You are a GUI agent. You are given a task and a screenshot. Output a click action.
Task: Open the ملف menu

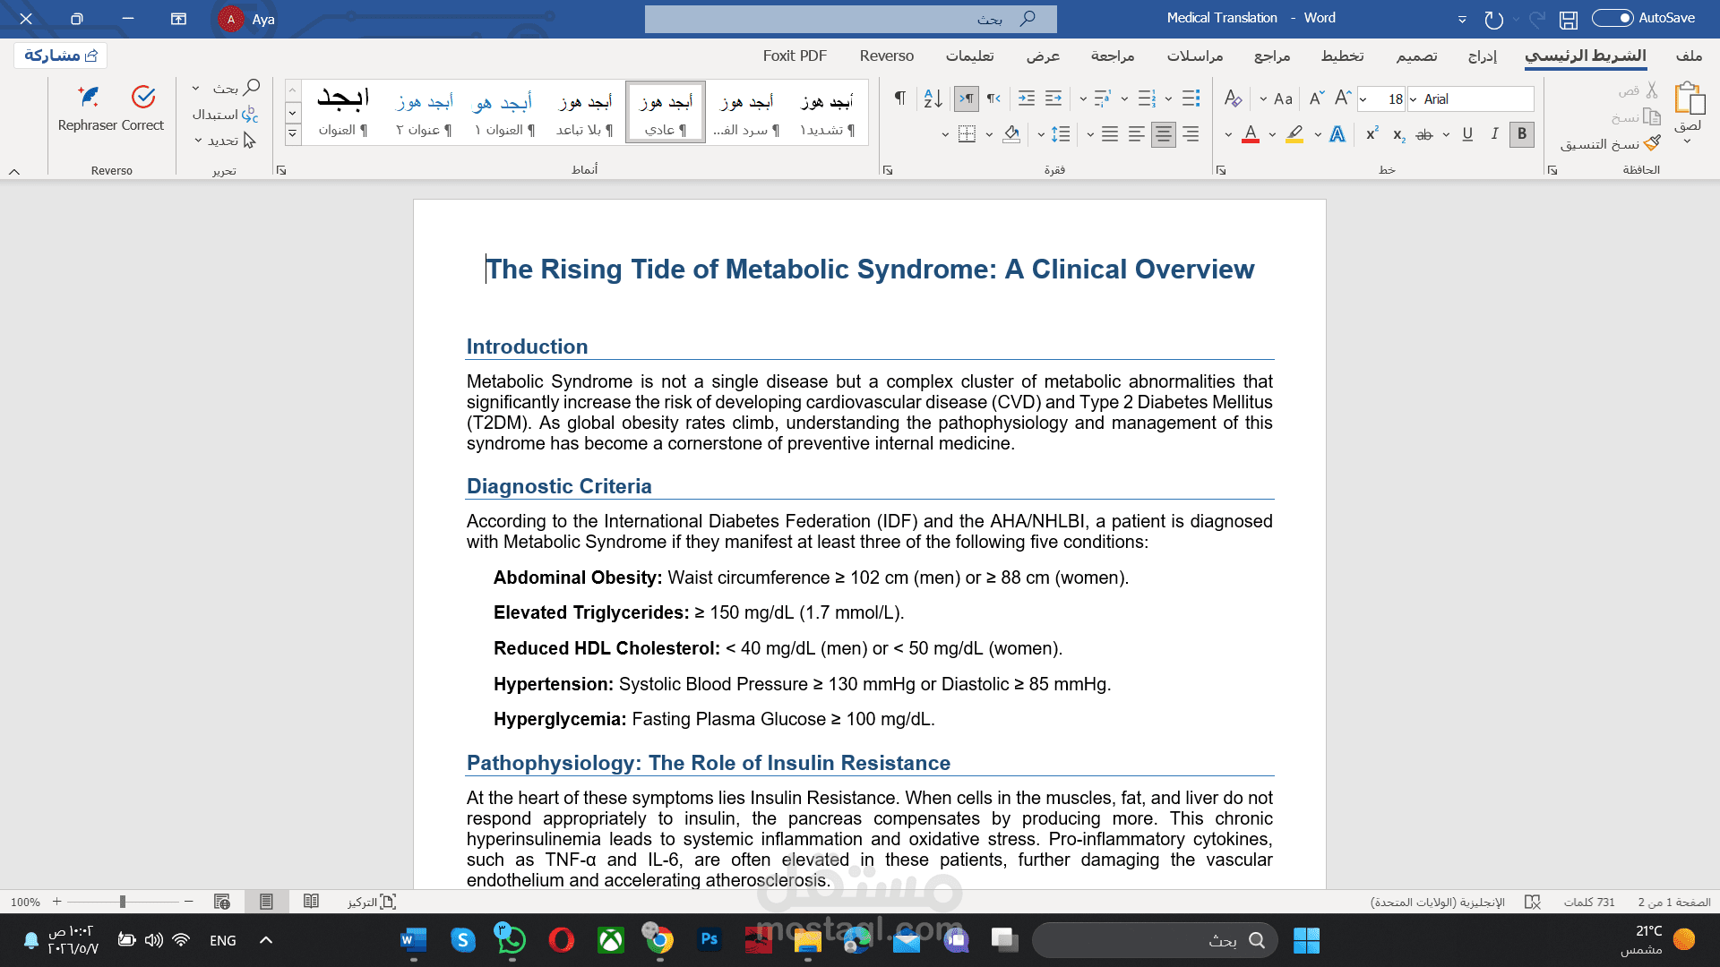(x=1689, y=56)
